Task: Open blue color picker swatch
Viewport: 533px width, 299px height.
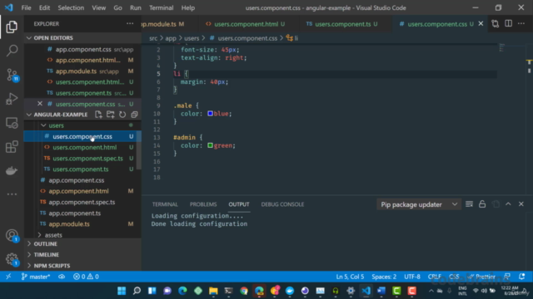Action: pos(210,114)
